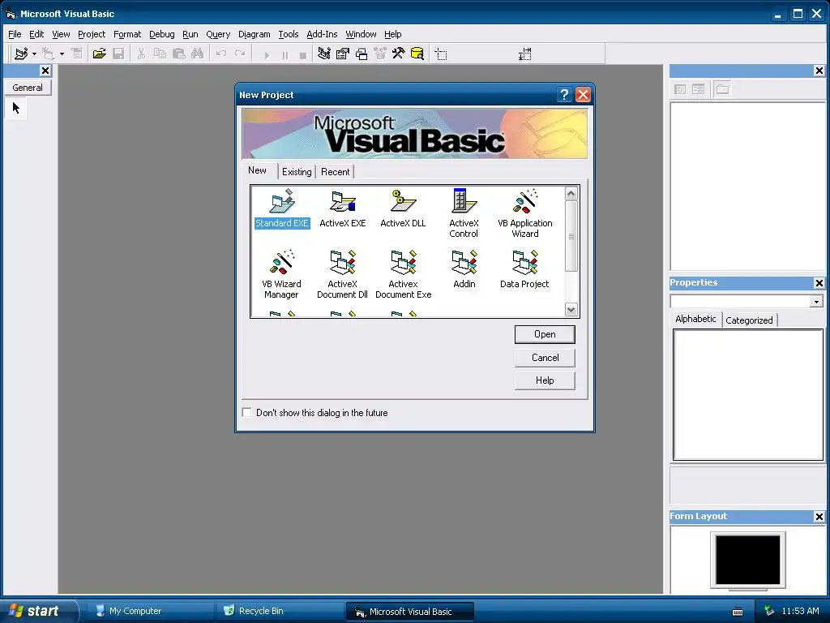The height and width of the screenshot is (623, 830).
Task: Click the Redo toolbar icon
Action: [240, 54]
